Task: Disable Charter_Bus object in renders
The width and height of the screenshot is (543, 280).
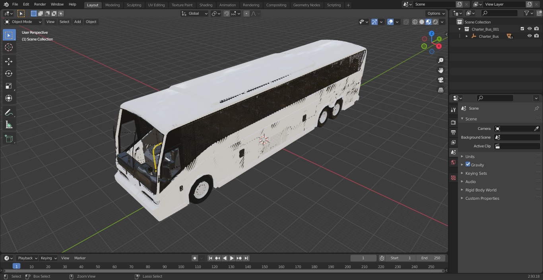Action: pyautogui.click(x=536, y=36)
